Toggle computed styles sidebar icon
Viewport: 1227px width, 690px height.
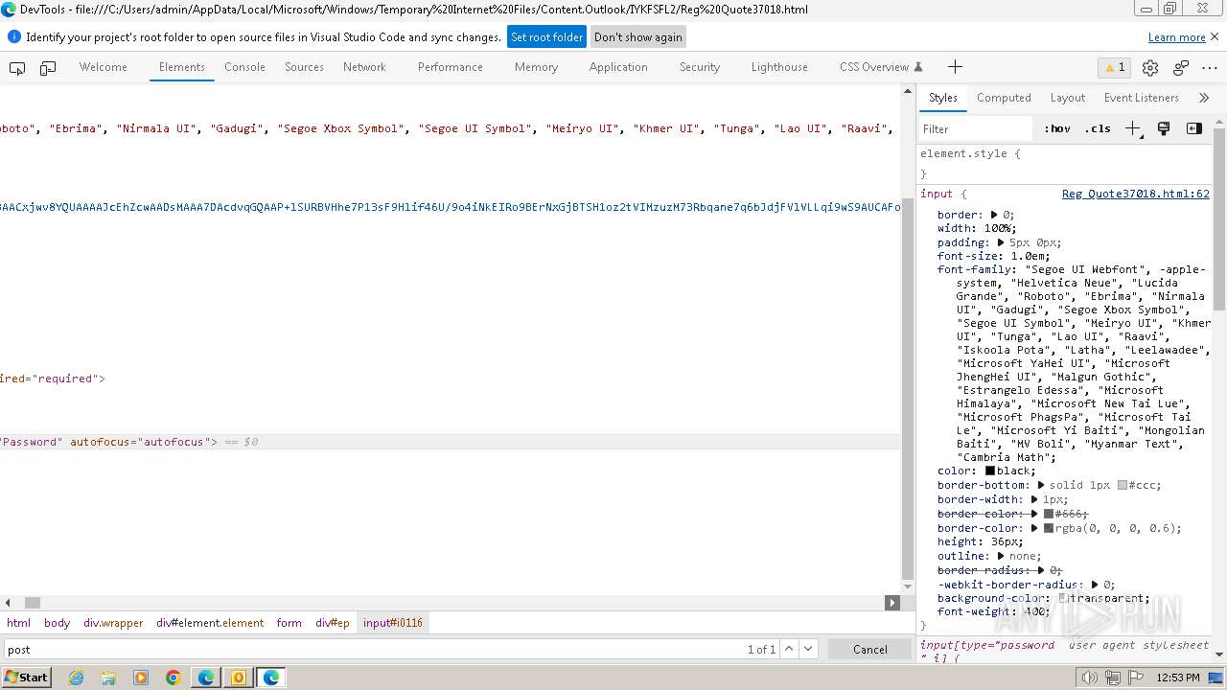(1194, 128)
